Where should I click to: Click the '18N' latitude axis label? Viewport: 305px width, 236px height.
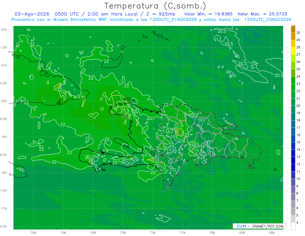4,173
